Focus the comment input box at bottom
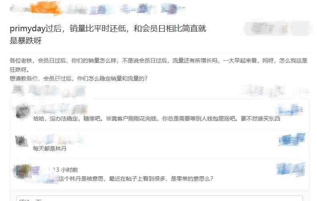Image resolution: width=317 pixels, height=201 pixels. point(159,198)
